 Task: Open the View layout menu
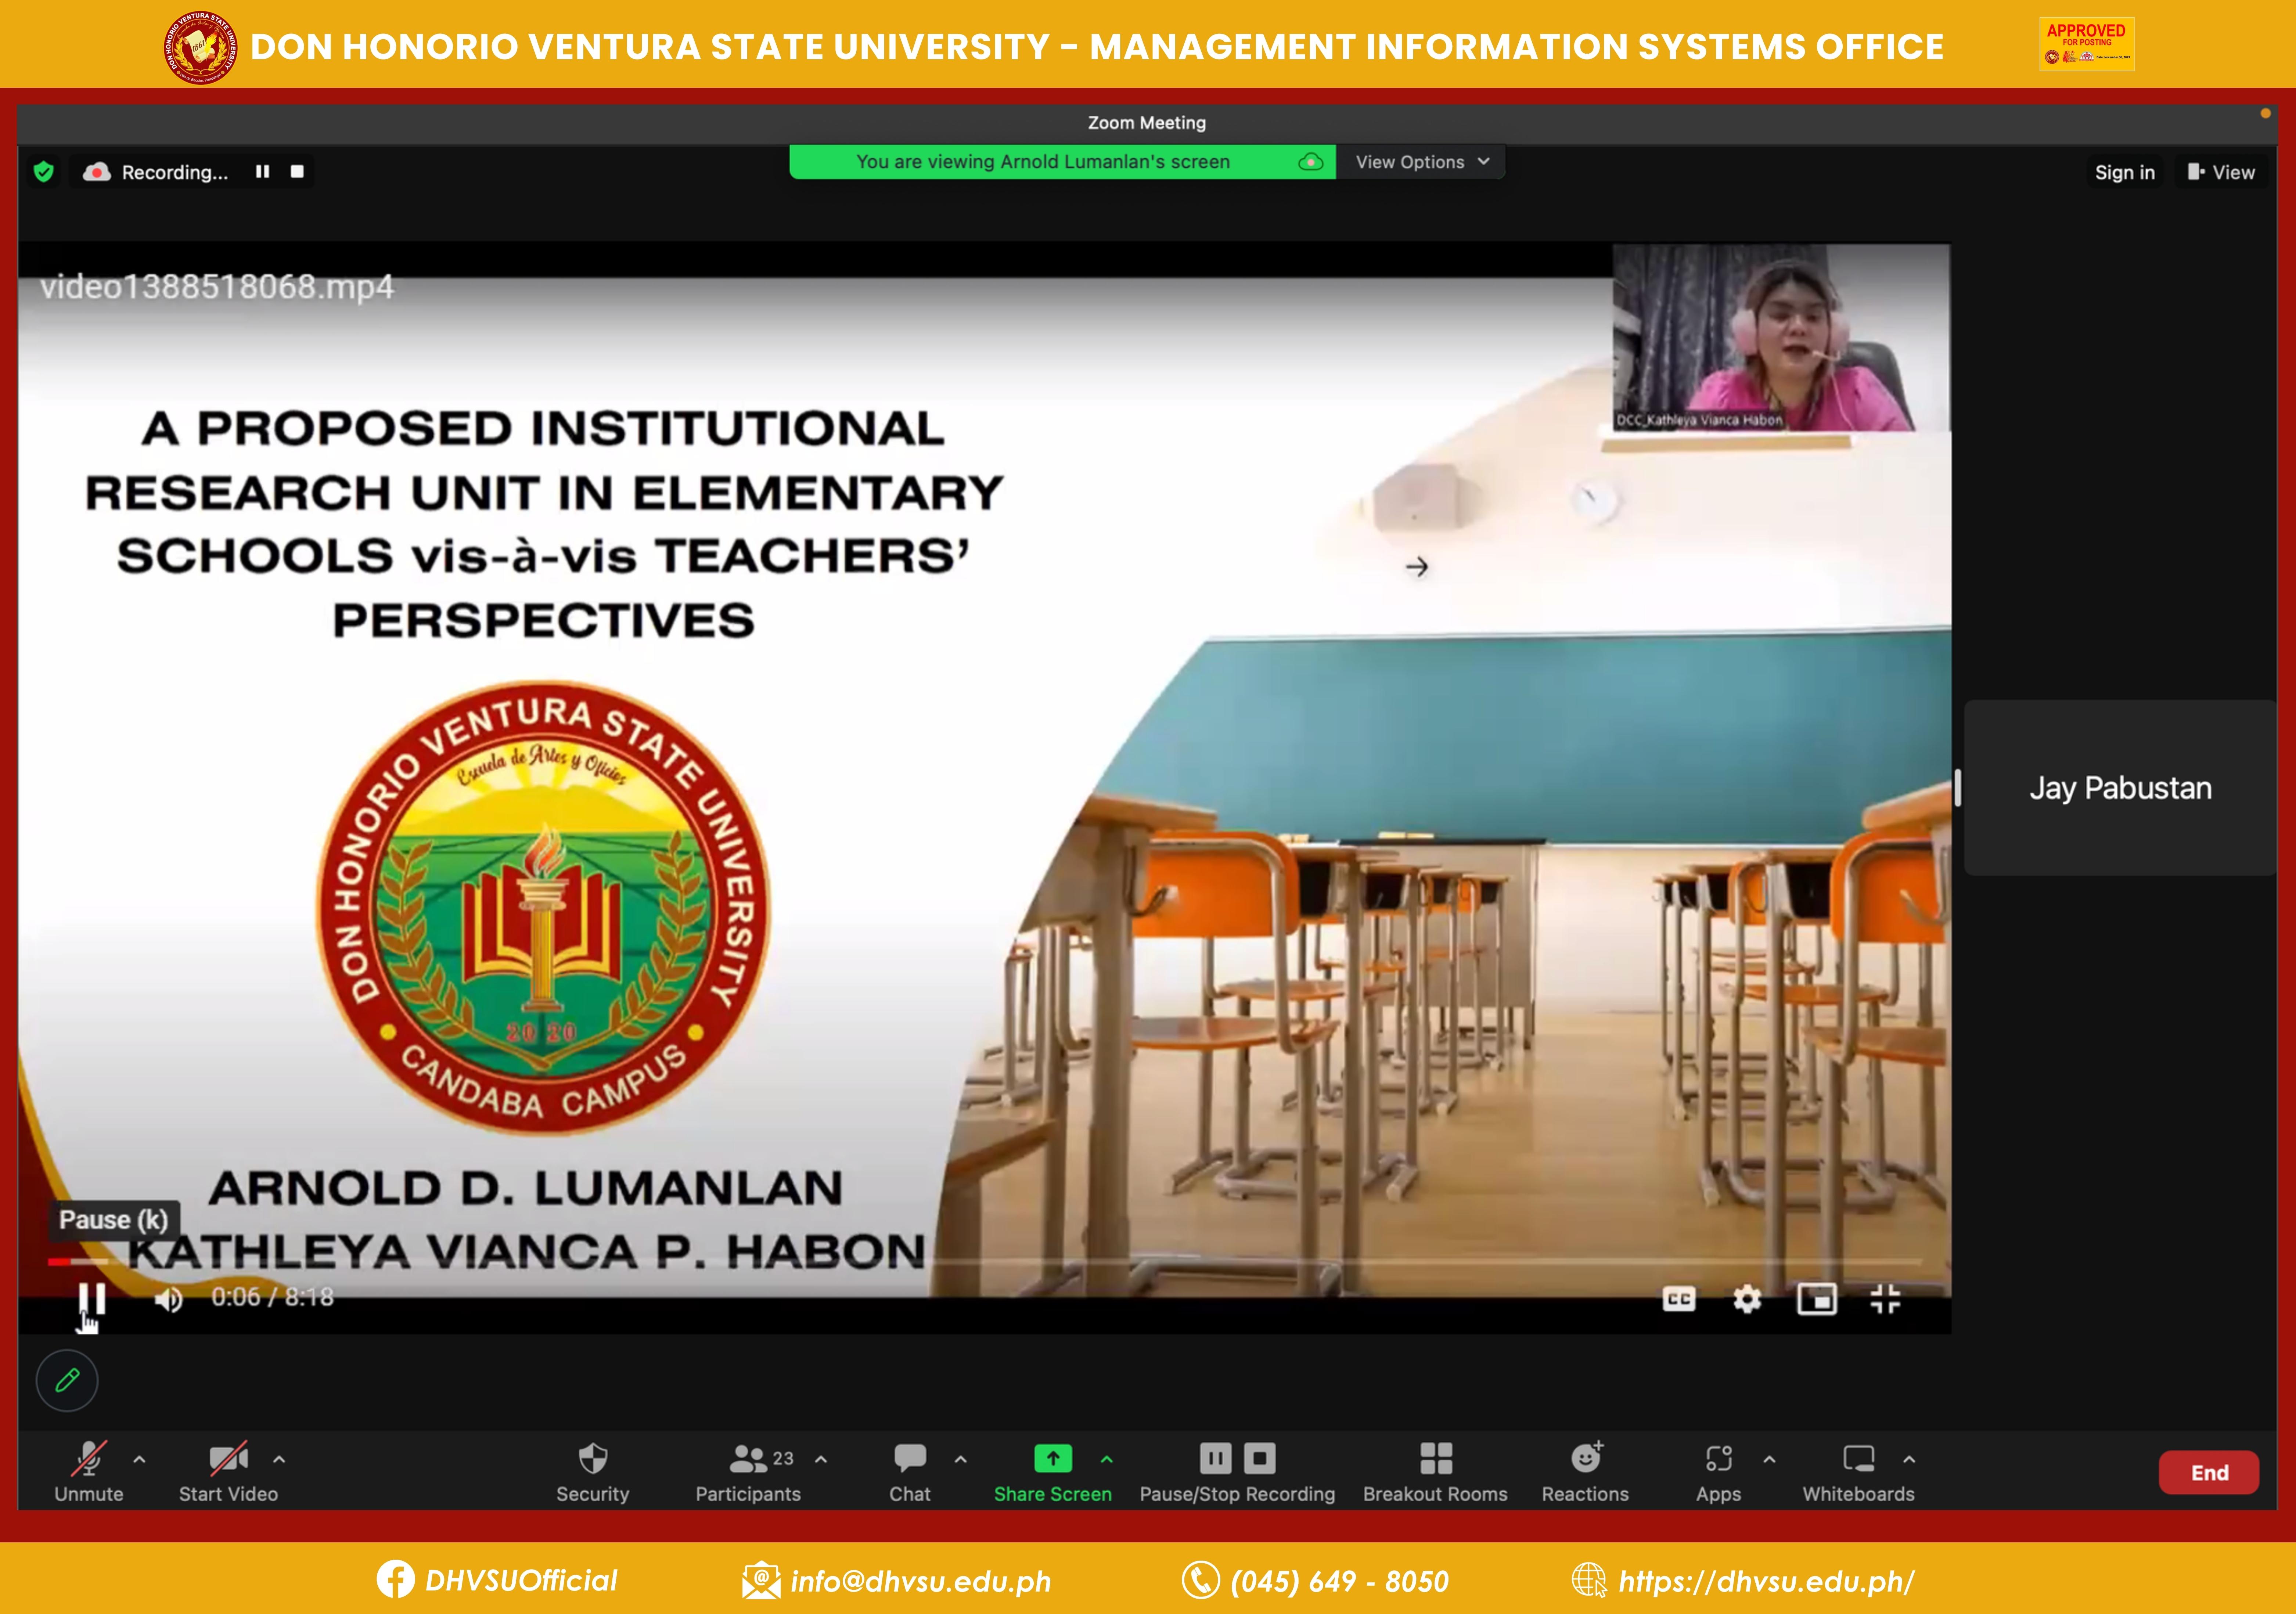tap(2221, 172)
